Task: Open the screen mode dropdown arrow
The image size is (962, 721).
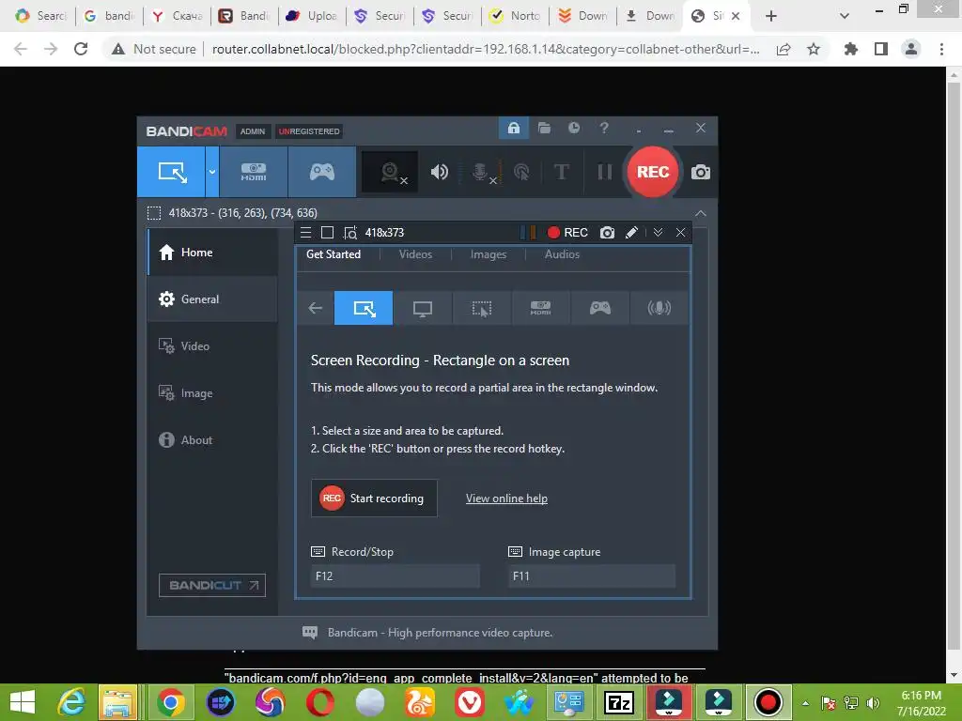Action: (x=211, y=172)
